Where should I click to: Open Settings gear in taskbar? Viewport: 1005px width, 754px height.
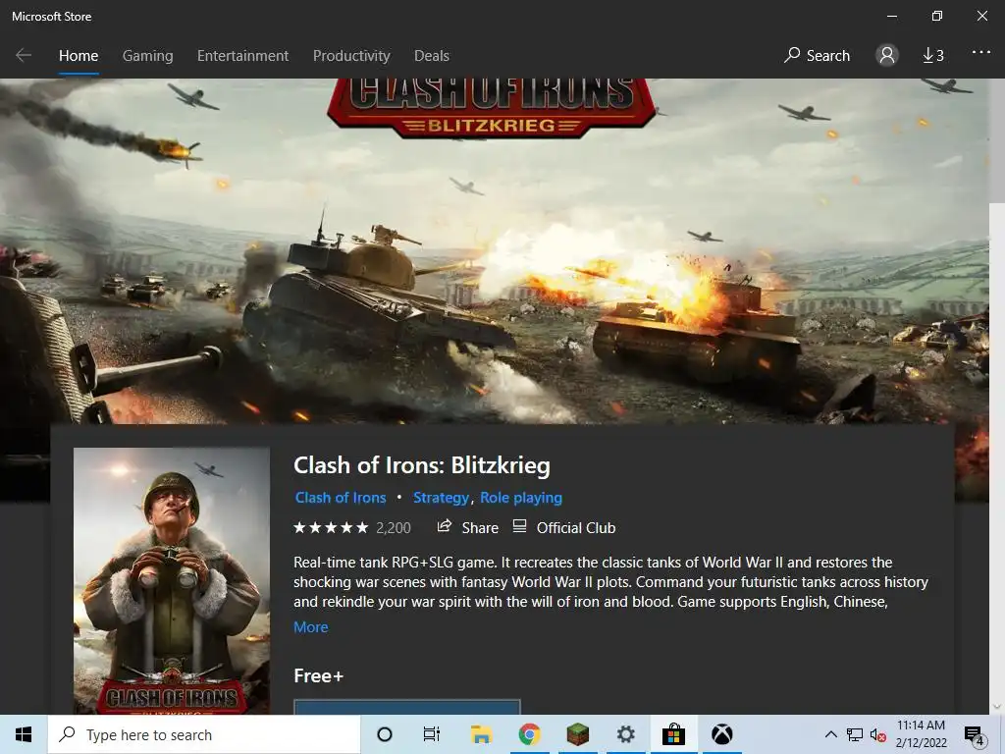coord(625,734)
